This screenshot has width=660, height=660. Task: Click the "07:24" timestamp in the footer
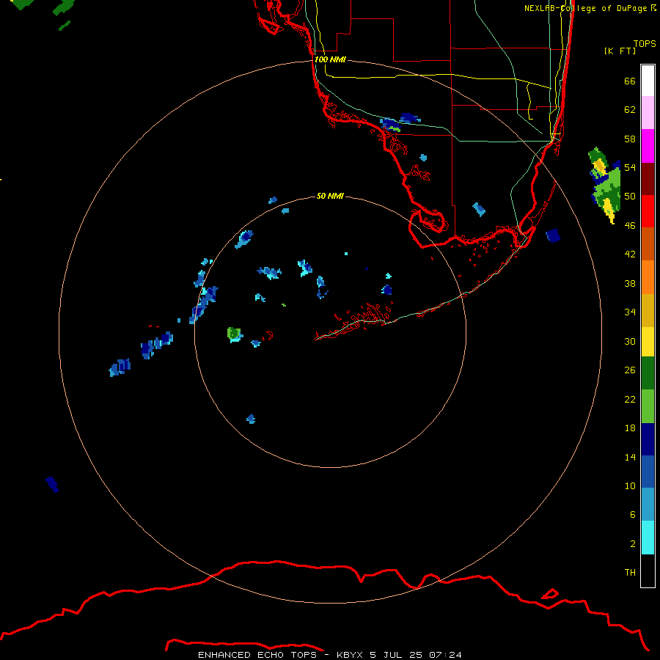445,655
